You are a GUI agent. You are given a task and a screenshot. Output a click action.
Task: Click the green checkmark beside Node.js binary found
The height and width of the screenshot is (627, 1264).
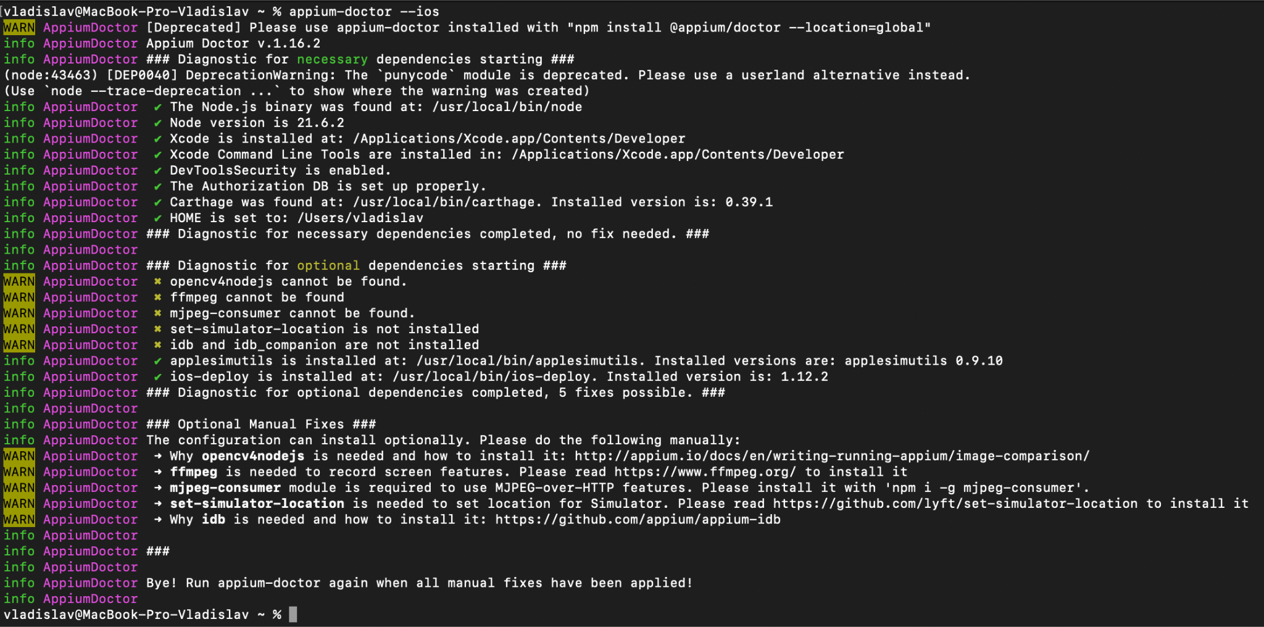tap(158, 107)
